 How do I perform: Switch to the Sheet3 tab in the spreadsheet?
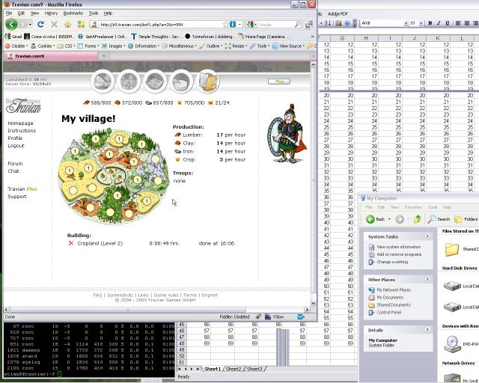coord(254,369)
